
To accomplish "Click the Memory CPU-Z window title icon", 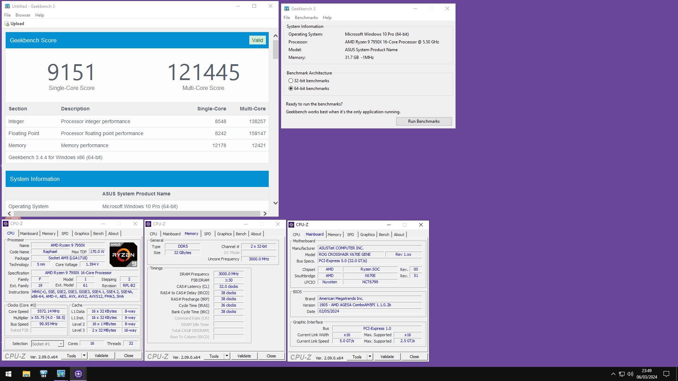I will (x=148, y=224).
